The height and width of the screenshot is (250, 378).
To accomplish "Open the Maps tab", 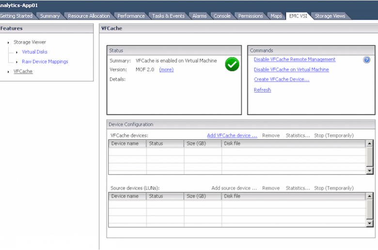I will [x=276, y=16].
